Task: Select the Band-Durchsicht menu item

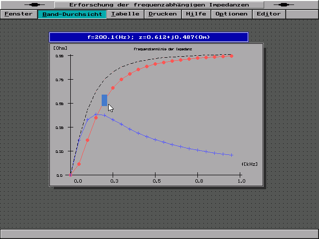Action: point(72,14)
